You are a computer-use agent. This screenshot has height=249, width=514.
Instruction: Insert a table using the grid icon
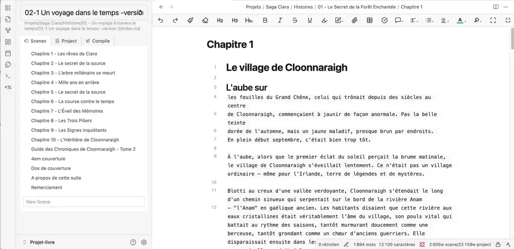click(369, 21)
